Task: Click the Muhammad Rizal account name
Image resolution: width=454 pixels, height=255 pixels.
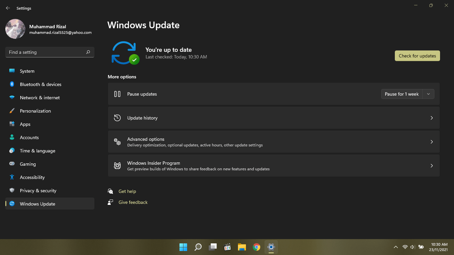Action: [48, 27]
